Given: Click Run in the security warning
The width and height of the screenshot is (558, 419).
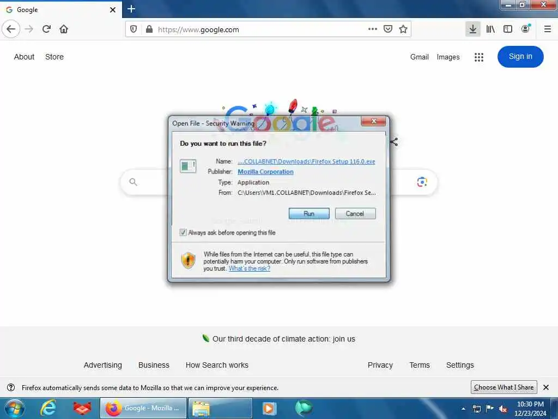Looking at the screenshot, I should (309, 213).
